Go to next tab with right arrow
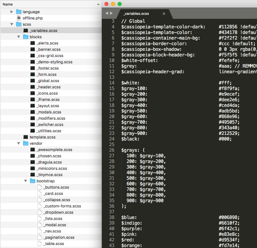The height and width of the screenshot is (248, 257). pos(111,13)
